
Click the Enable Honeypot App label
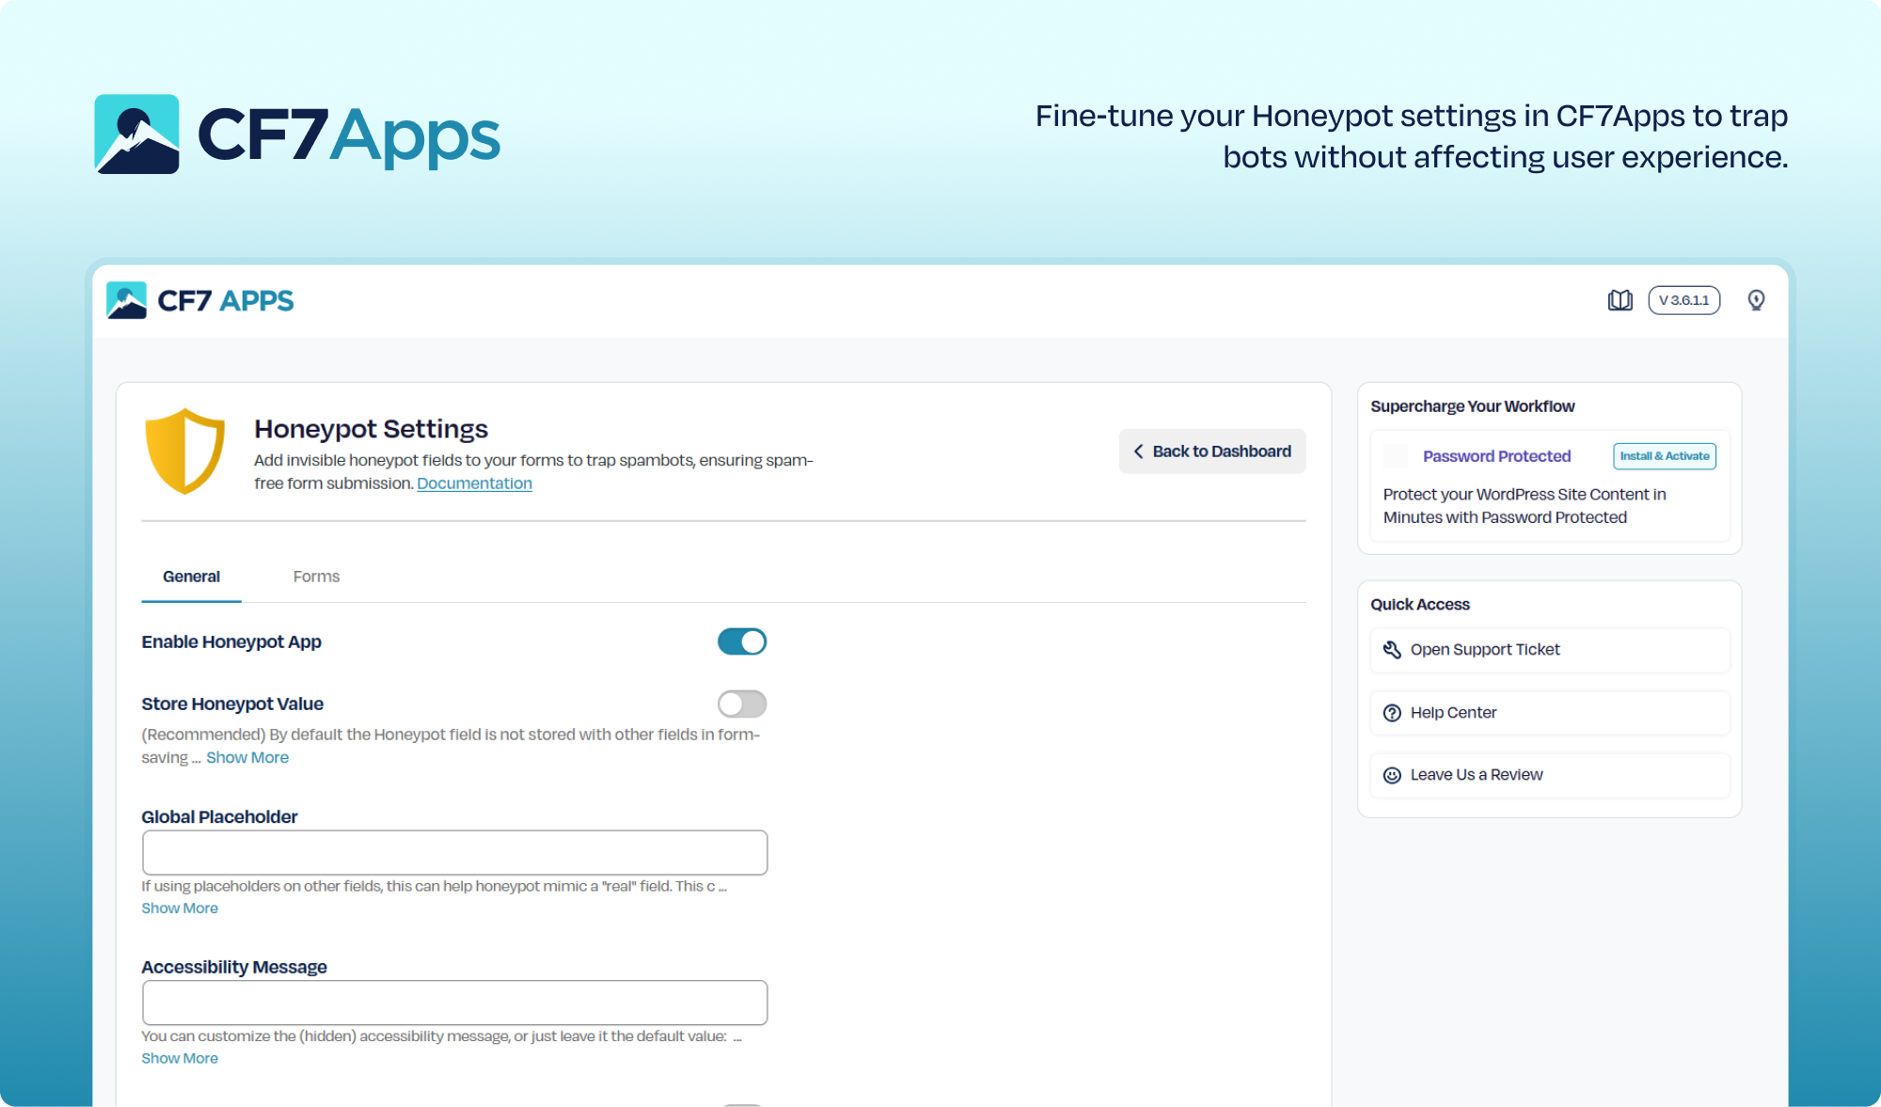(231, 642)
